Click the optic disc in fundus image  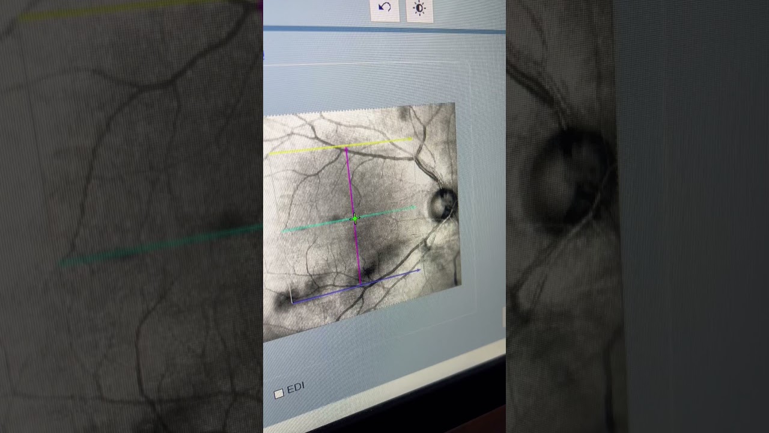(443, 204)
